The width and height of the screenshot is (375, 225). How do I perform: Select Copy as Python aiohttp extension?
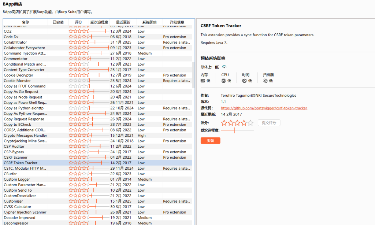tap(97, 108)
